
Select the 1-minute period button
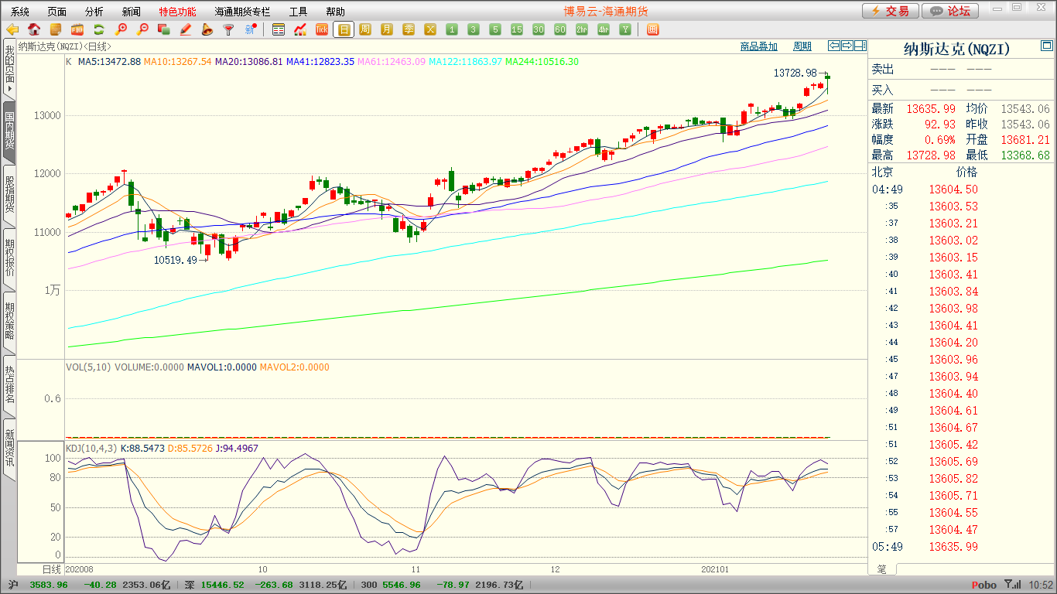click(x=452, y=29)
